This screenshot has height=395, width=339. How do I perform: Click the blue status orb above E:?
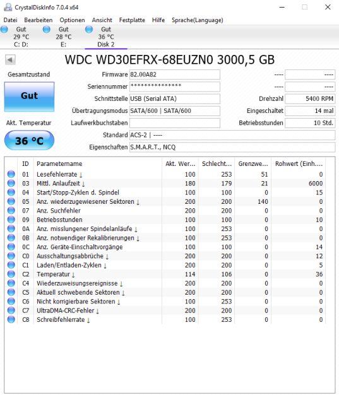pyautogui.click(x=46, y=29)
